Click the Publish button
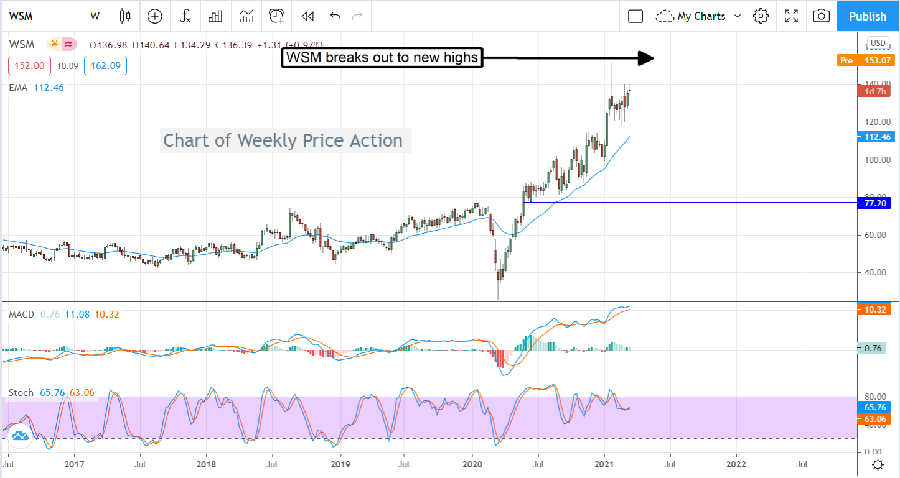 click(x=868, y=16)
